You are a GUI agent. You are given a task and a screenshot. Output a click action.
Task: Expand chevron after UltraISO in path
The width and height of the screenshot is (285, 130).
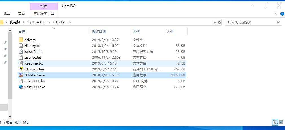click(70, 22)
